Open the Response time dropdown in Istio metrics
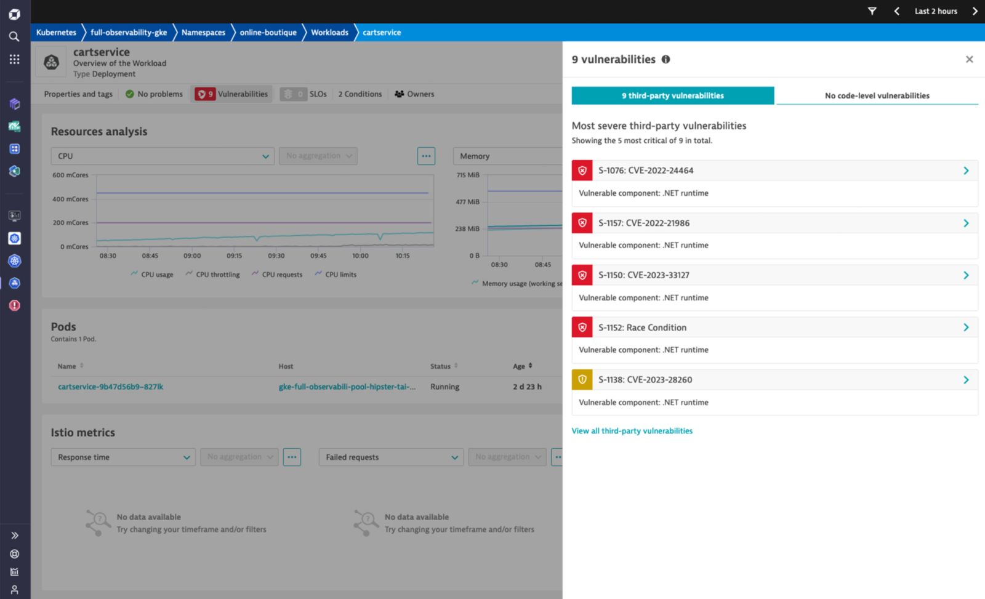 [123, 457]
